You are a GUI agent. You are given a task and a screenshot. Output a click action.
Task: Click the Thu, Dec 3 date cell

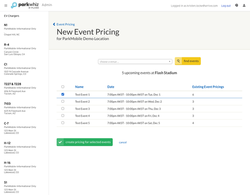134,109
